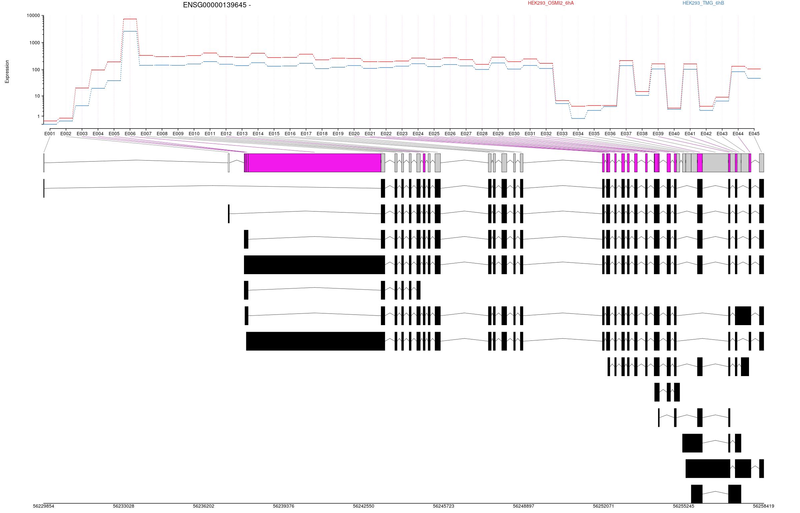Click exon label E001
800x513 pixels.
[50, 134]
